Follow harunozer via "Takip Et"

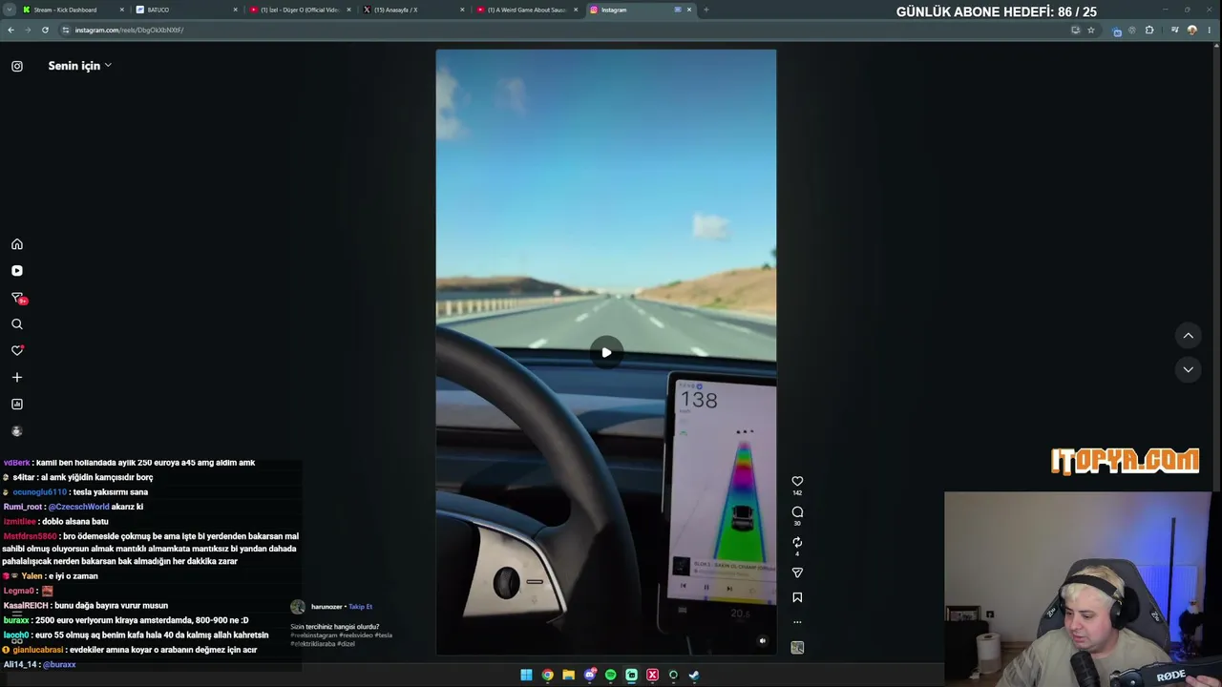click(360, 607)
